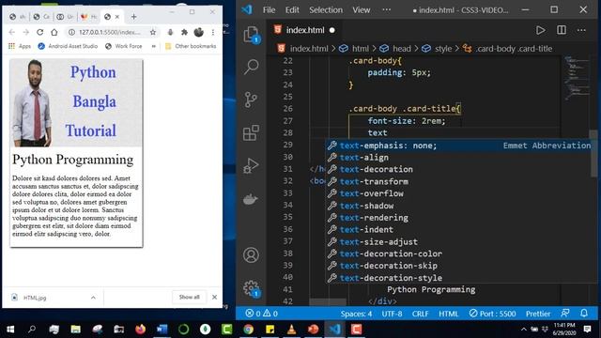Close the Chrome downloads bar
Screen dimensions: 601x338
pos(215,297)
